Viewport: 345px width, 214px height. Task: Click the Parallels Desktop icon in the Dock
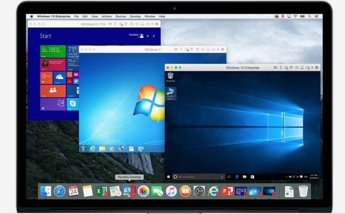pos(129,191)
